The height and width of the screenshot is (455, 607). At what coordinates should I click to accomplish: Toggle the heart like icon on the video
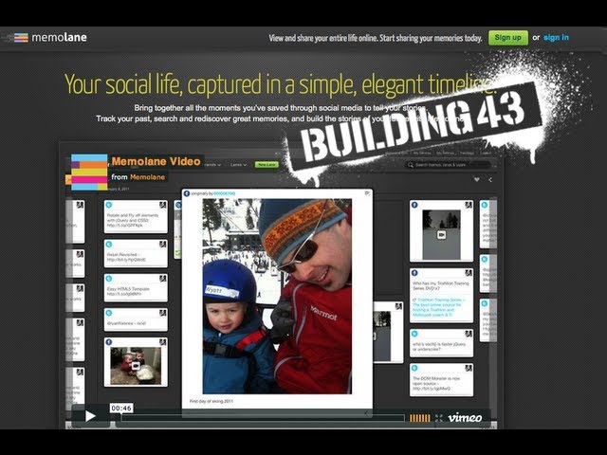point(477,179)
